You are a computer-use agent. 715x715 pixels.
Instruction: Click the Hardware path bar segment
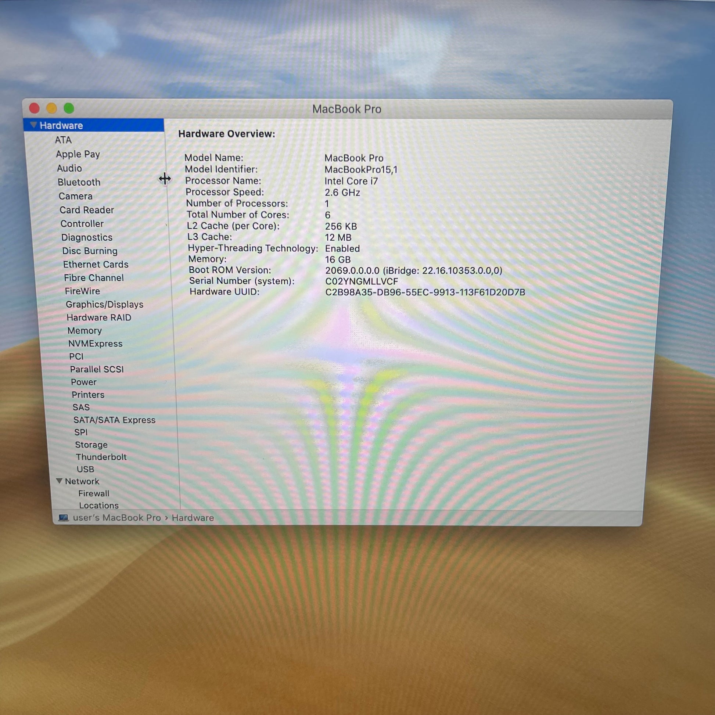click(x=193, y=518)
